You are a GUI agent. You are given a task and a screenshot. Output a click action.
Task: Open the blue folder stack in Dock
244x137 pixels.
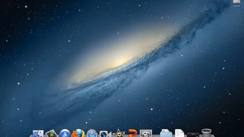pos(166,133)
